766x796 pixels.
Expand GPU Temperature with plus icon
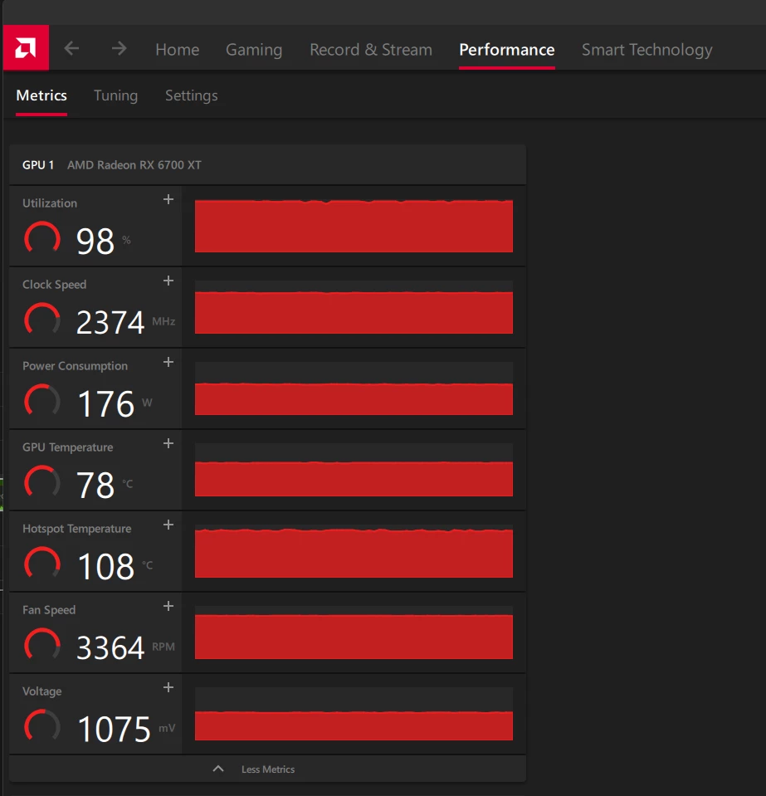click(x=168, y=443)
